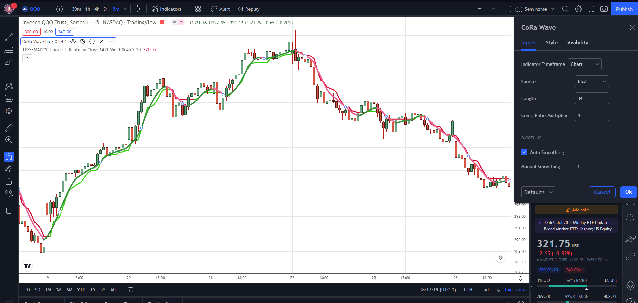
Task: Open the alerts bell panel in right sidebar
Action: point(630,217)
